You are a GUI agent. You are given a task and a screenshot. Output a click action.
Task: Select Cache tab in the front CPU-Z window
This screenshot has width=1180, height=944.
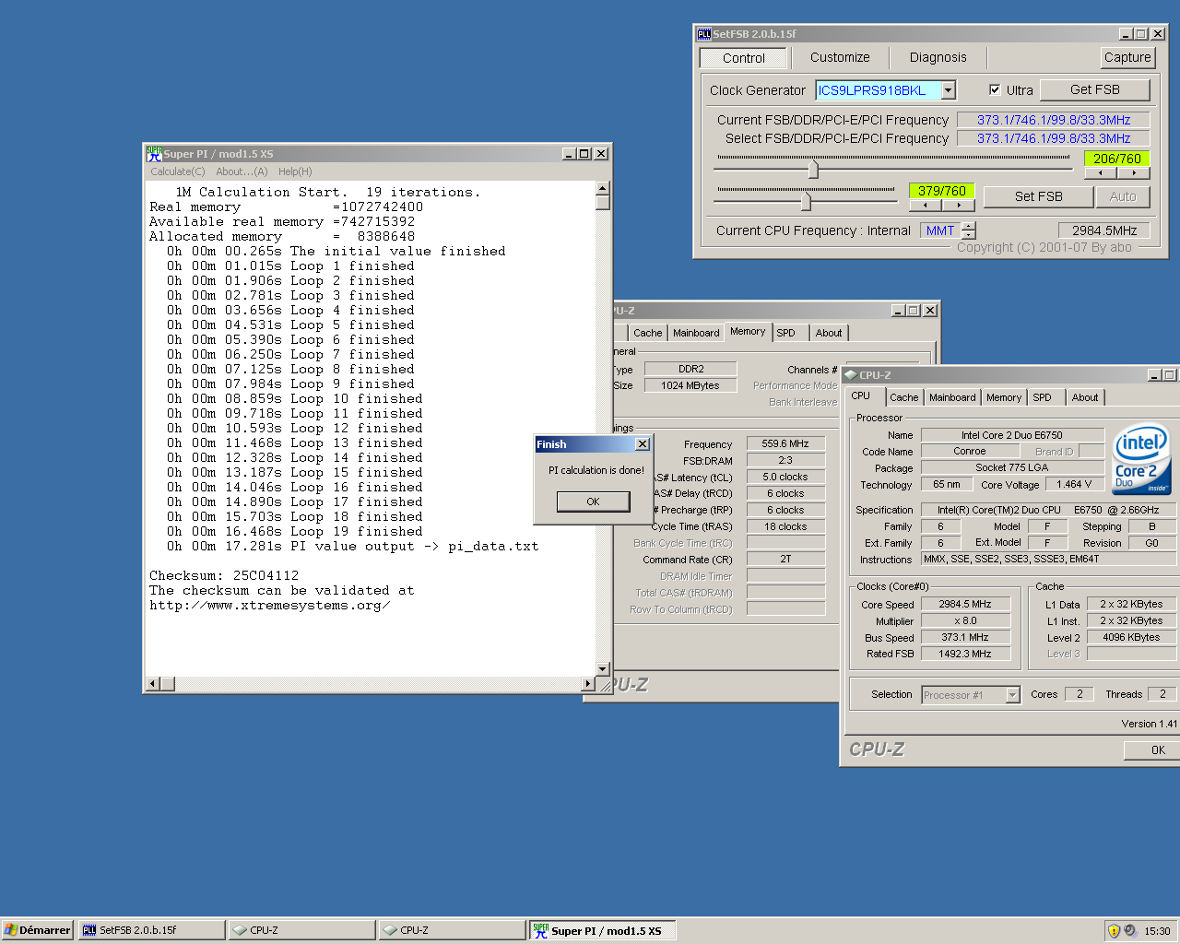tap(903, 397)
